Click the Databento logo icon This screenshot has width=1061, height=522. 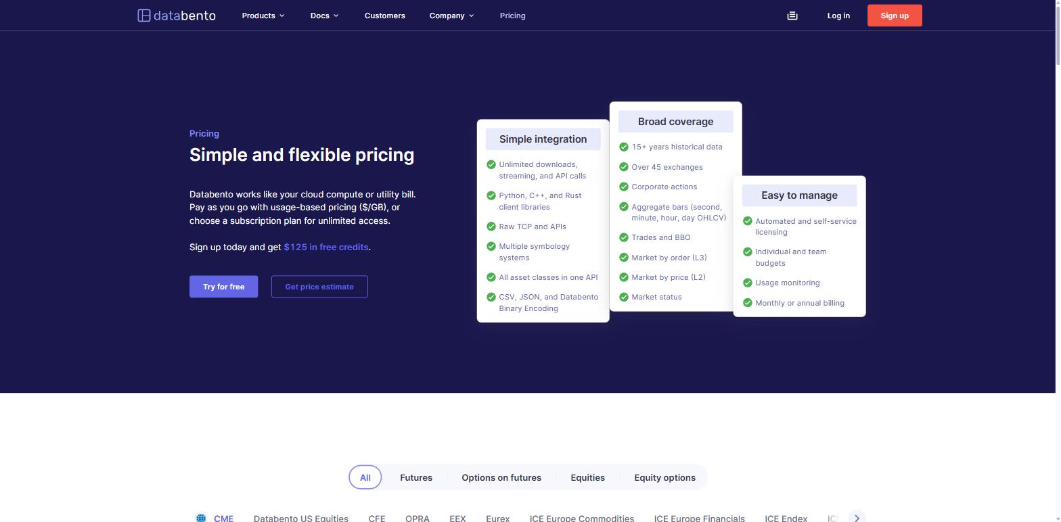pos(143,16)
